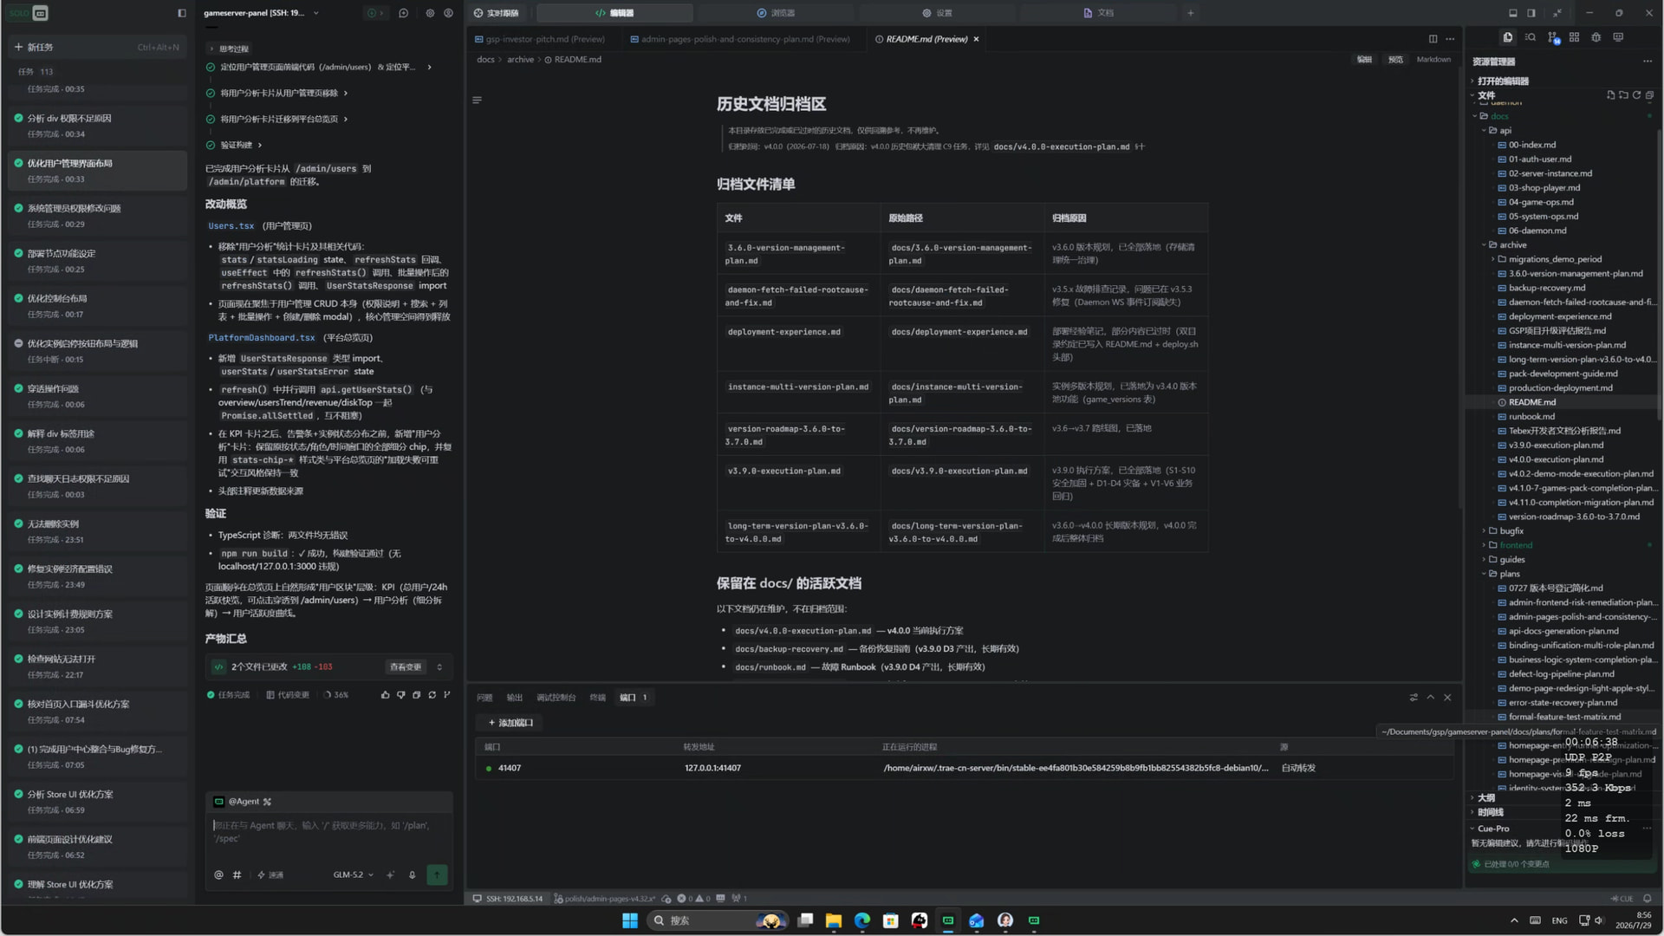Split the editor with split icon
This screenshot has width=1664, height=936.
(1433, 39)
